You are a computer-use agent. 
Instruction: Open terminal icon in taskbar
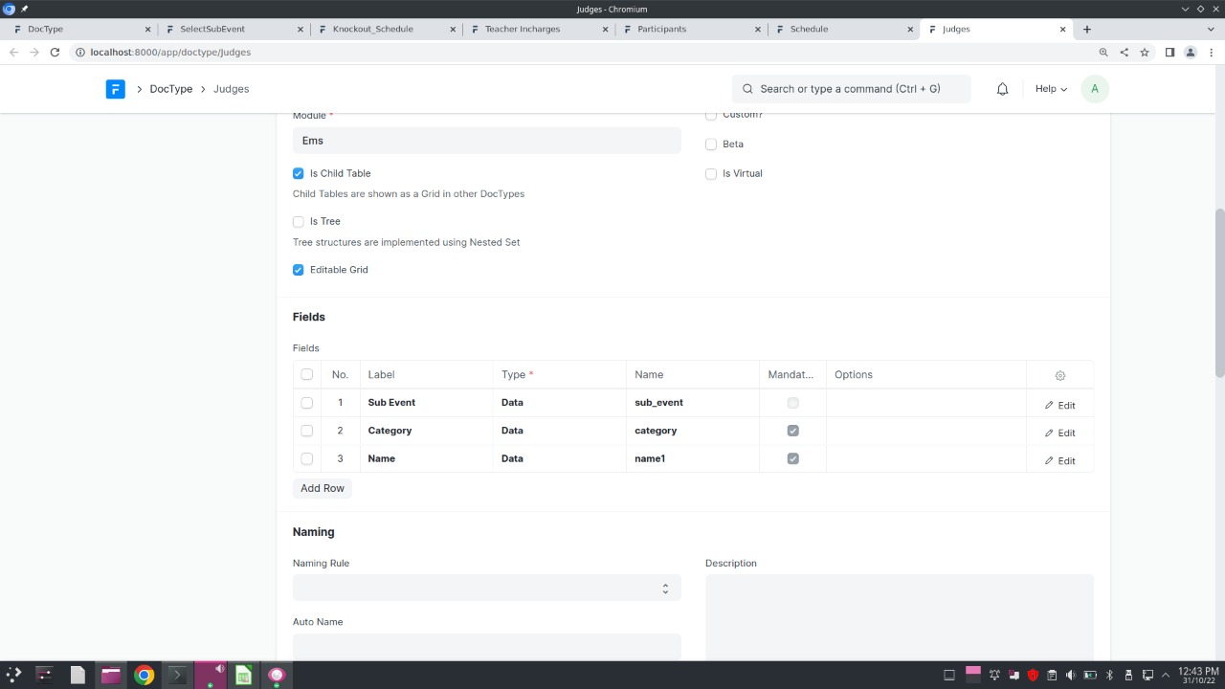[x=176, y=675]
